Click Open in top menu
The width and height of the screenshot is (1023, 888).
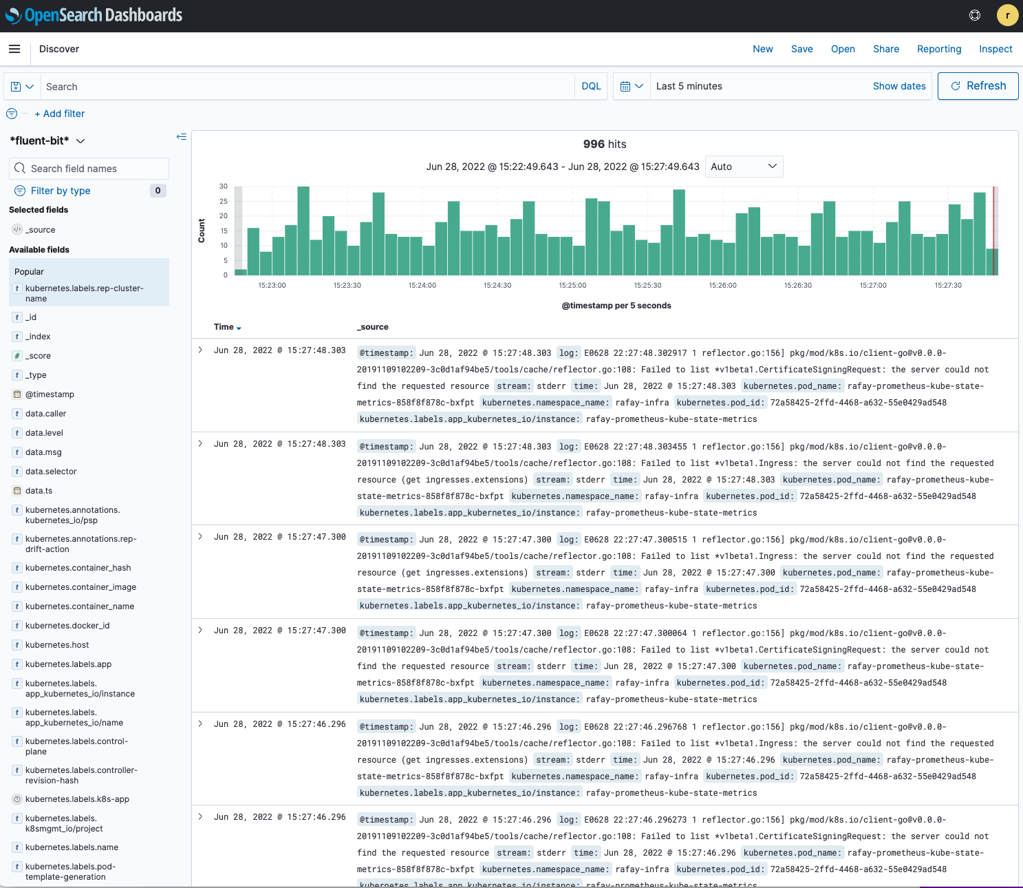(843, 49)
